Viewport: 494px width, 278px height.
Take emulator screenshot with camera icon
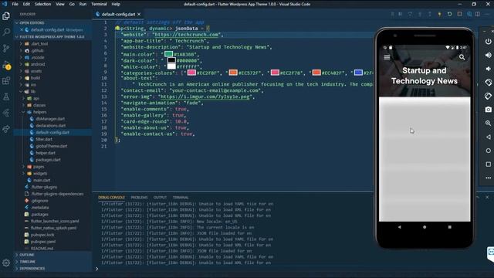point(488,110)
